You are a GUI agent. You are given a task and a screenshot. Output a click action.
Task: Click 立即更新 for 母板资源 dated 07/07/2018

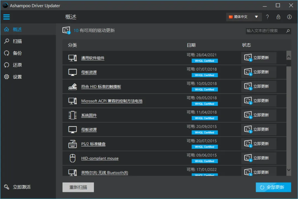(x=259, y=72)
